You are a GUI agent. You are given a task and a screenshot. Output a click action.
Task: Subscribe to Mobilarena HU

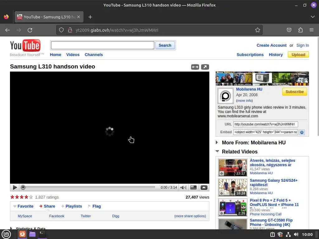294,92
